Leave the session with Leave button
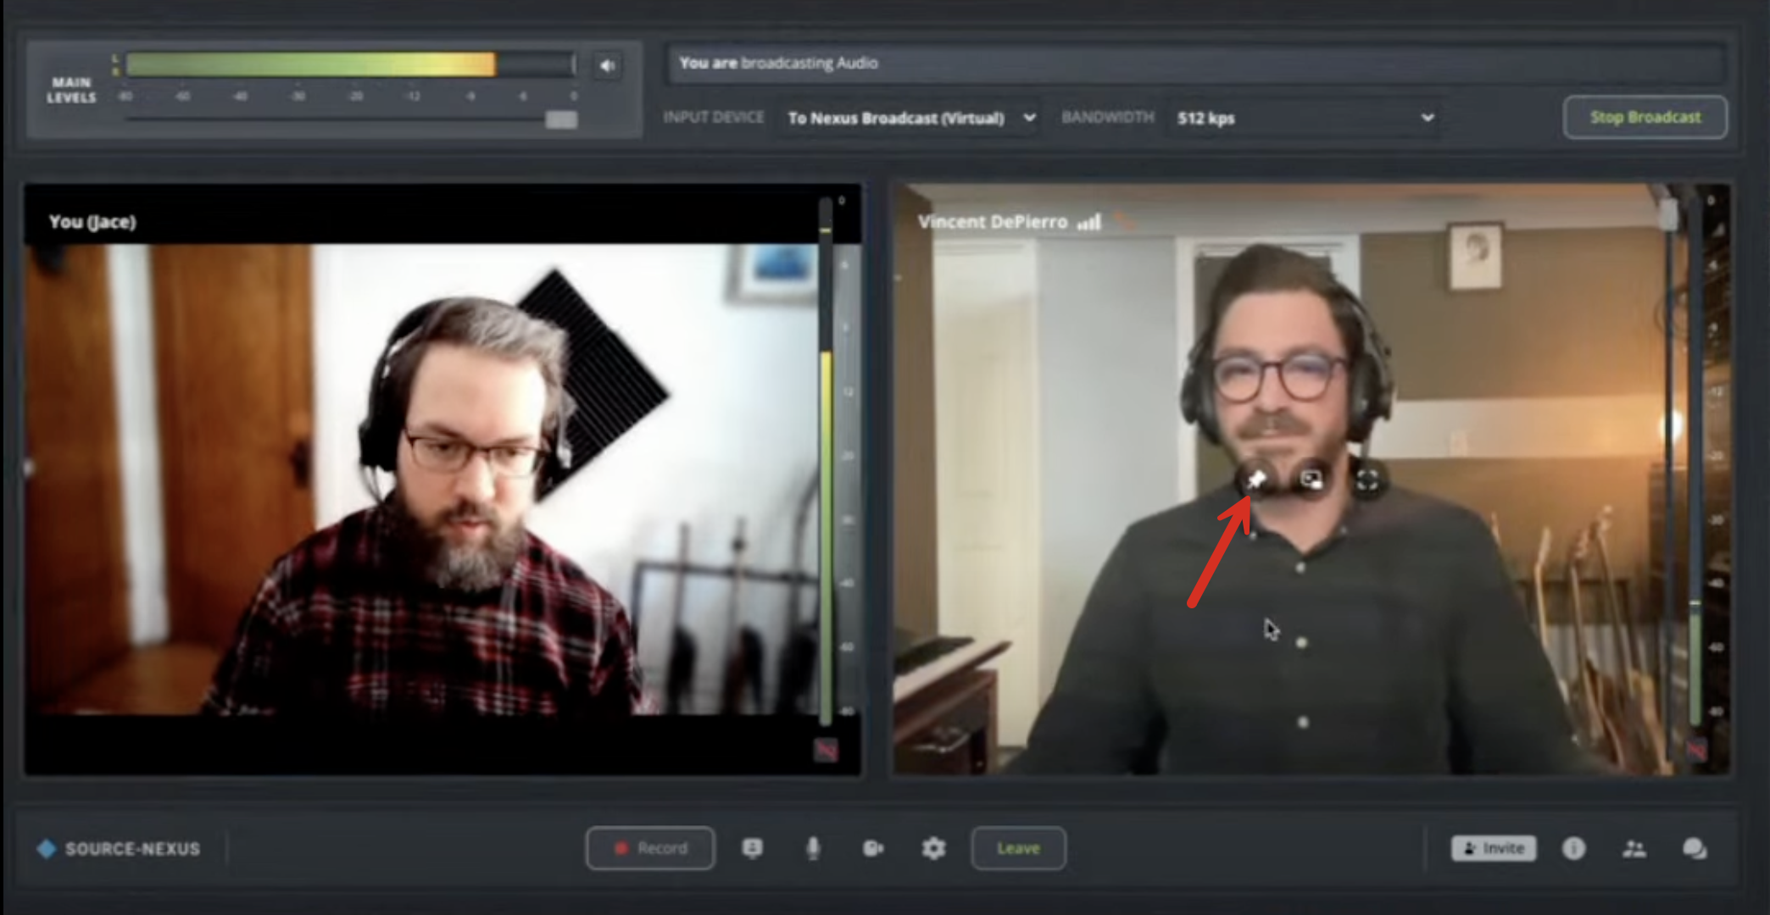 1018,848
